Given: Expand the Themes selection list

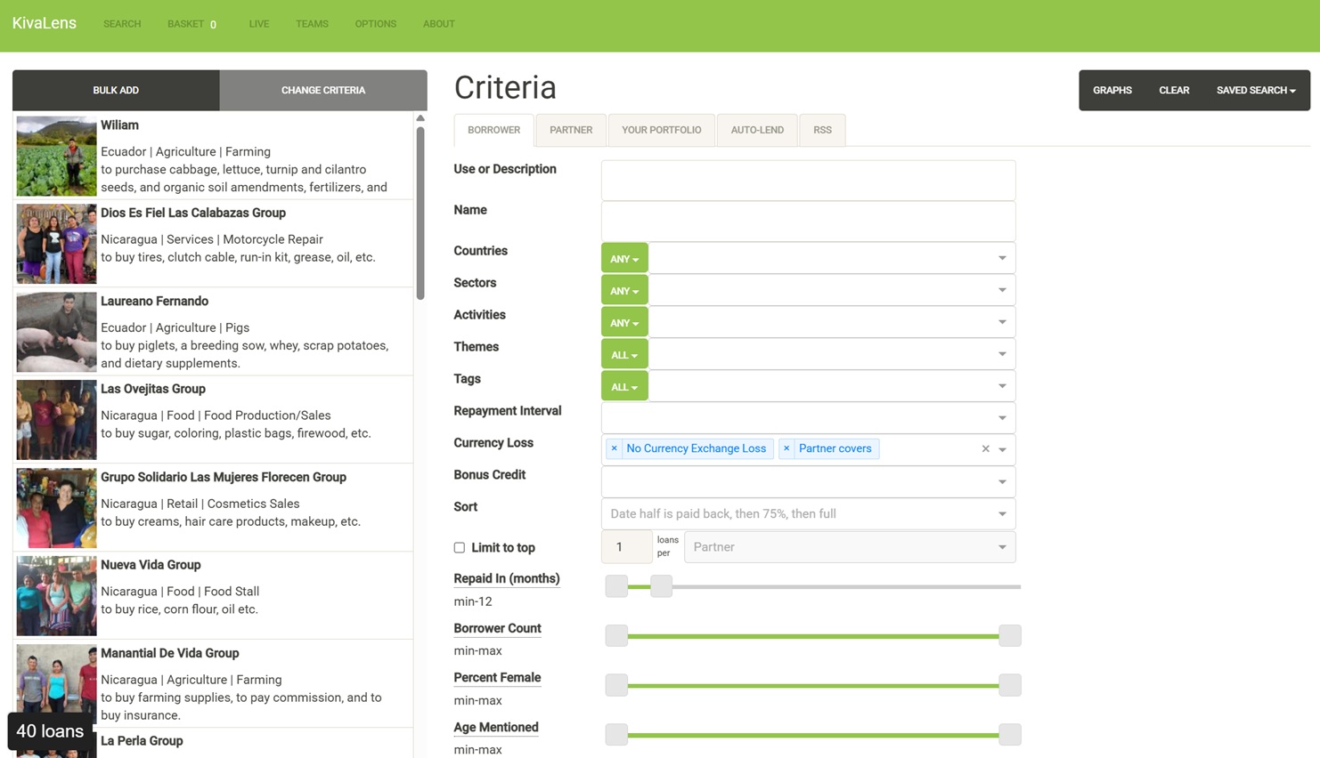Looking at the screenshot, I should coord(1002,354).
